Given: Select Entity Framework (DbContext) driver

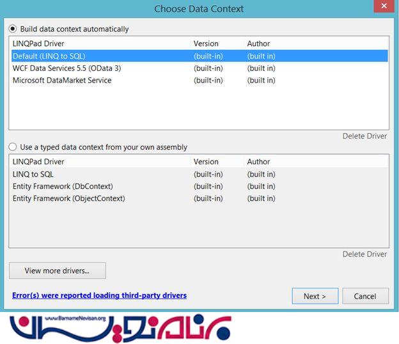Looking at the screenshot, I should point(63,186).
